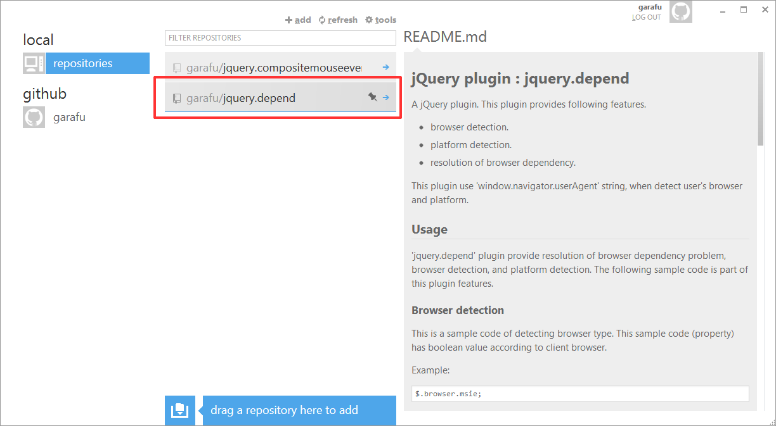Click the Octocat avatar in the top-right corner
Viewport: 776px width, 426px height.
coord(680,11)
